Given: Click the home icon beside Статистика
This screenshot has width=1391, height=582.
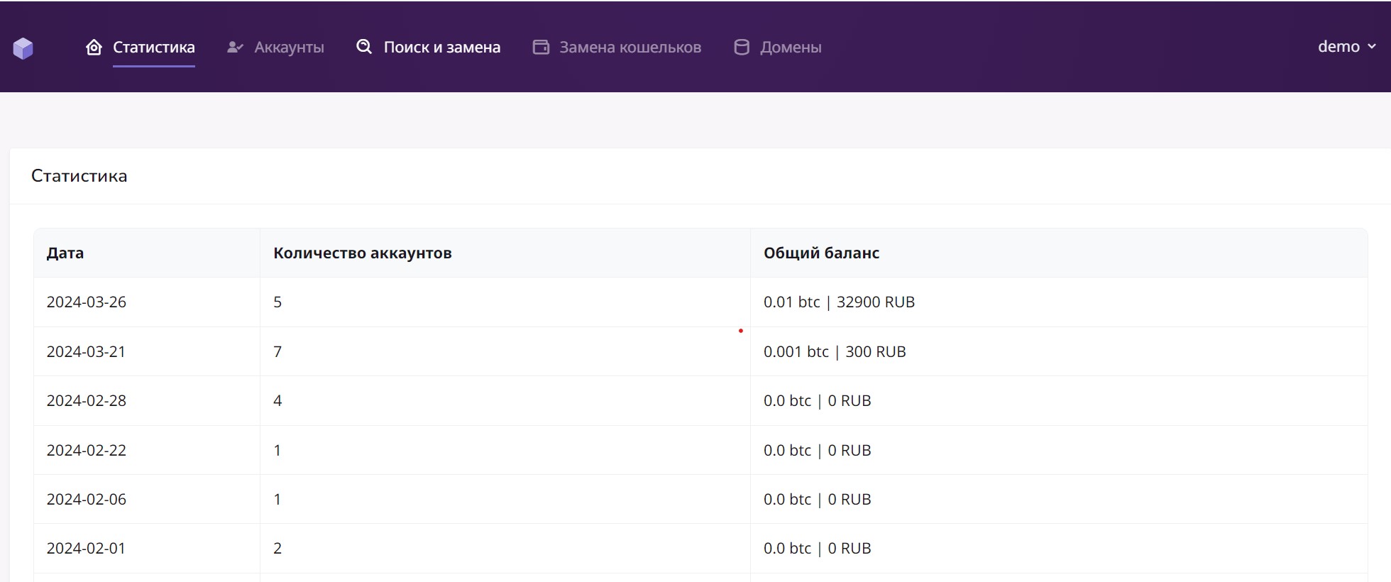Looking at the screenshot, I should tap(94, 48).
